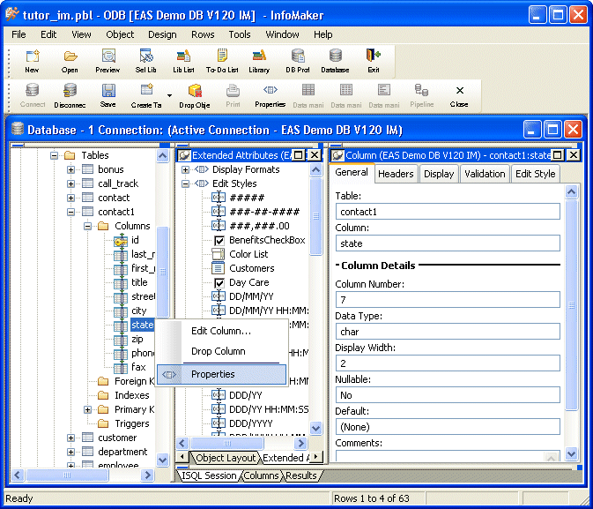Open the Rows menu
The image size is (593, 509).
pos(203,34)
